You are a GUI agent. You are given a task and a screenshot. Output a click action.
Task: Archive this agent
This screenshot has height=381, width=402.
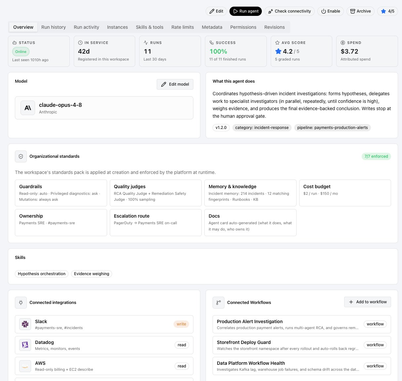(x=360, y=11)
